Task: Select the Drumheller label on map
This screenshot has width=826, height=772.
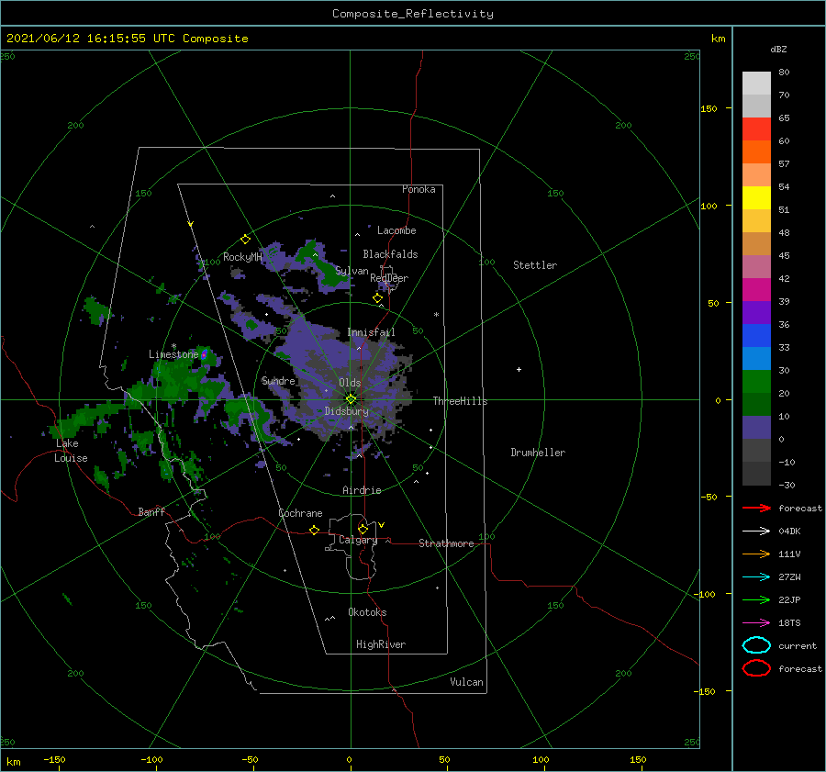Action: coord(538,453)
